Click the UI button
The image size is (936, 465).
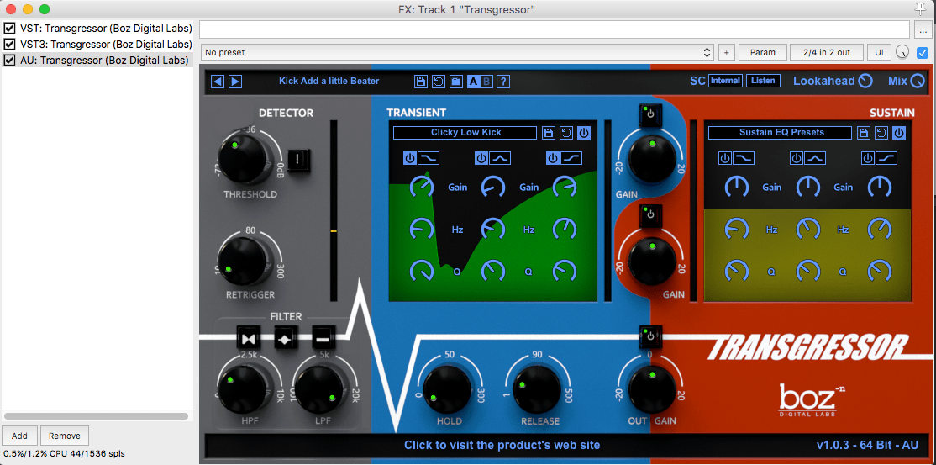point(879,53)
